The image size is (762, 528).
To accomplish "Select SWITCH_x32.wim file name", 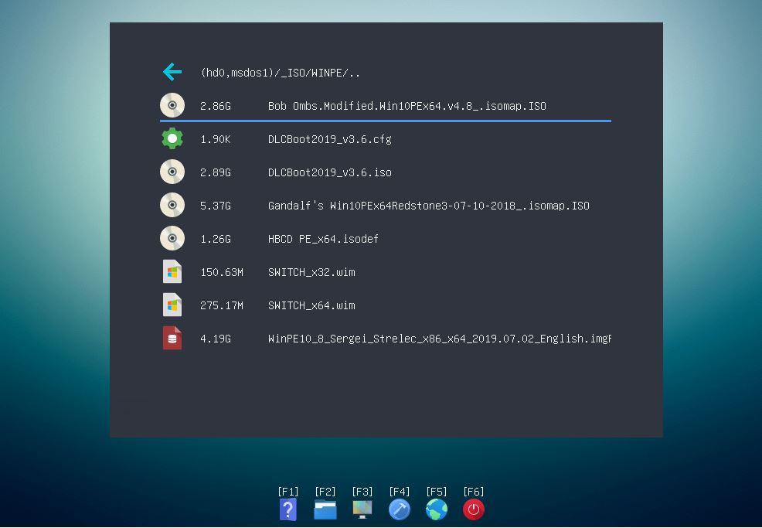I will coord(311,272).
